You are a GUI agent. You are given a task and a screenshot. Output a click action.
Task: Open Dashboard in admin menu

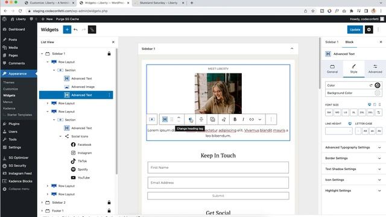pos(16,30)
